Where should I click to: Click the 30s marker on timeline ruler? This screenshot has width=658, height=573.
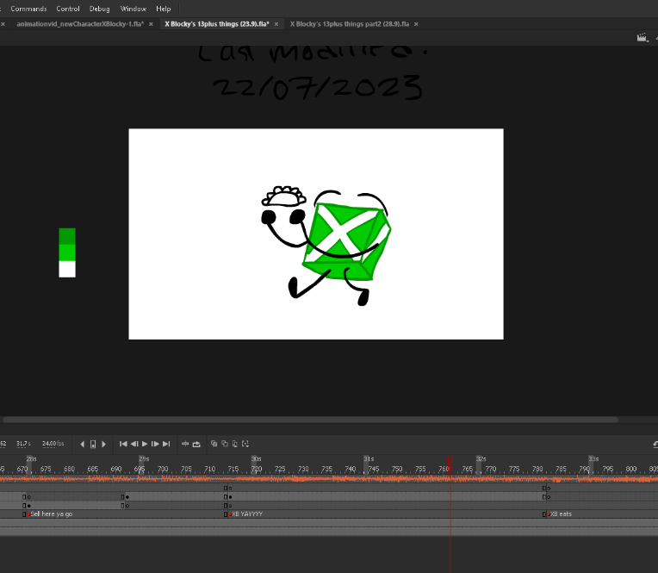point(257,459)
